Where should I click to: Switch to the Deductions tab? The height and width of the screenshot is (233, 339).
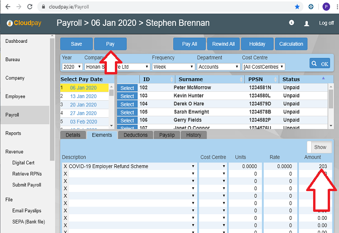click(135, 135)
